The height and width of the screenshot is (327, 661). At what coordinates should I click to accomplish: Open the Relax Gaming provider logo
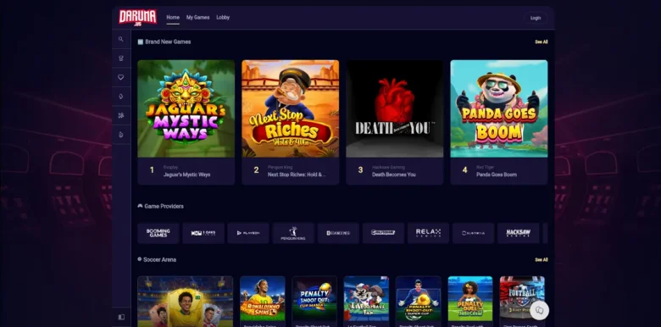428,233
